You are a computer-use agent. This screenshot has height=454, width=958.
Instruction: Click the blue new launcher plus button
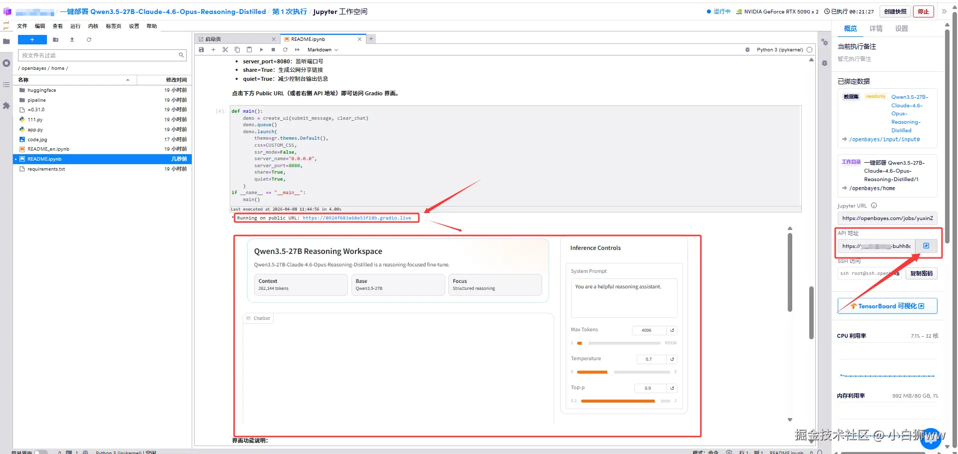click(x=32, y=40)
